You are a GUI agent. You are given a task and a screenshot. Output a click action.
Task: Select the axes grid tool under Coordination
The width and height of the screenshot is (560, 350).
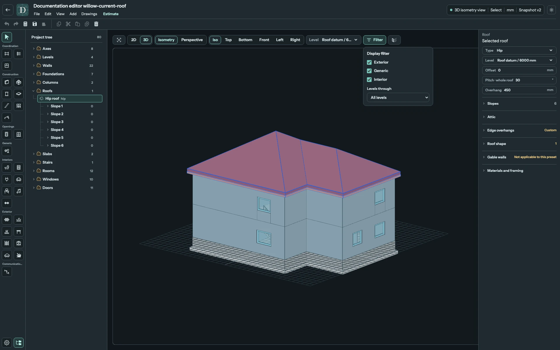tap(7, 54)
